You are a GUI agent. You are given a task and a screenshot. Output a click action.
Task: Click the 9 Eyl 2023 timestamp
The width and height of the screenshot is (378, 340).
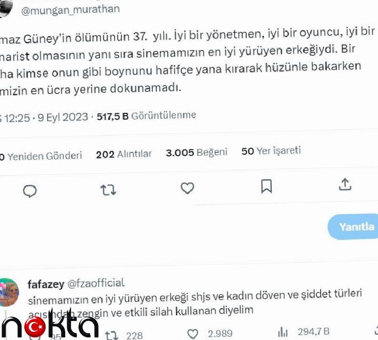coord(63,118)
